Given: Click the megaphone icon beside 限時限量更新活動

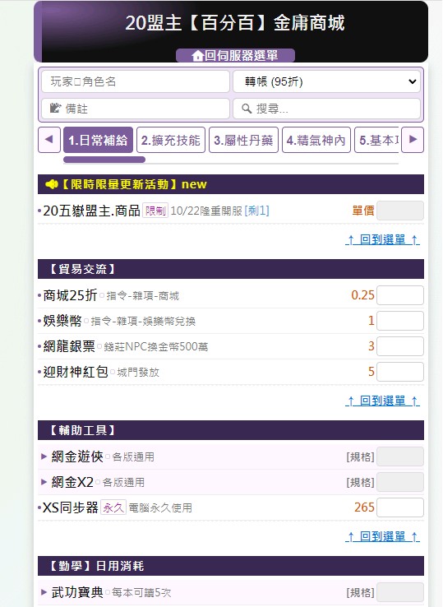Looking at the screenshot, I should pyautogui.click(x=52, y=184).
